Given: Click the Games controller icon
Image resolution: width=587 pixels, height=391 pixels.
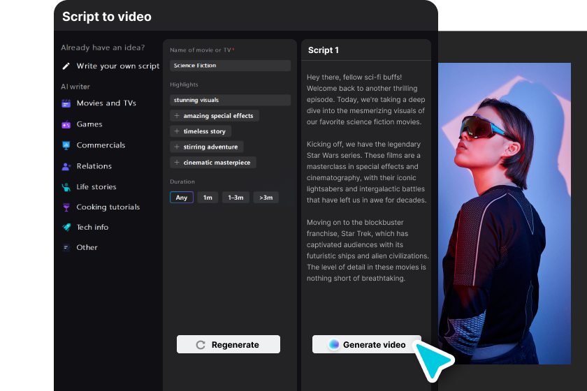Looking at the screenshot, I should tap(66, 124).
